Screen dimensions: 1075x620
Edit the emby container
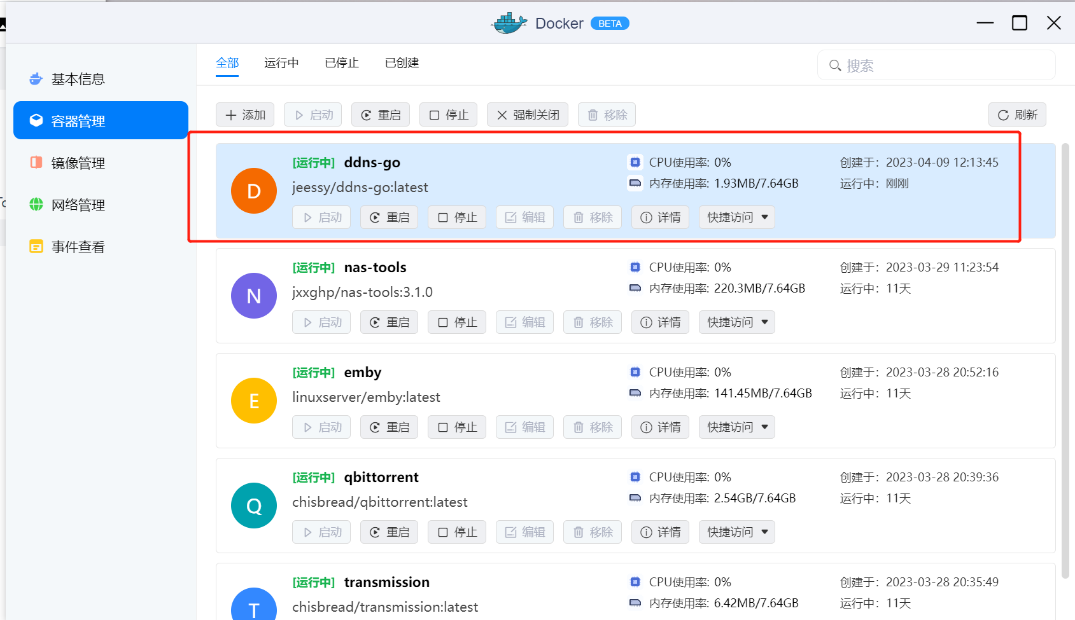point(525,427)
